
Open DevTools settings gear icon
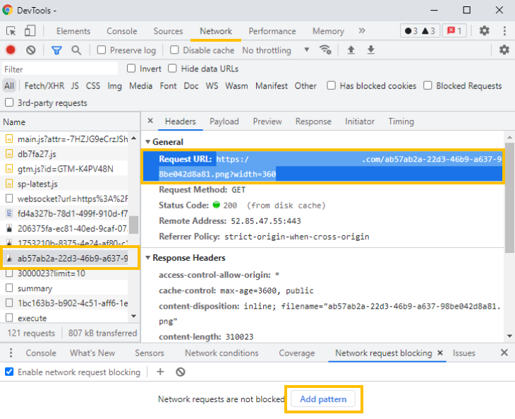pos(484,31)
